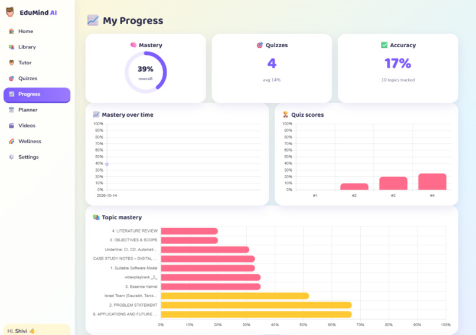Click the 17% accuracy value
476x335 pixels.
click(397, 63)
